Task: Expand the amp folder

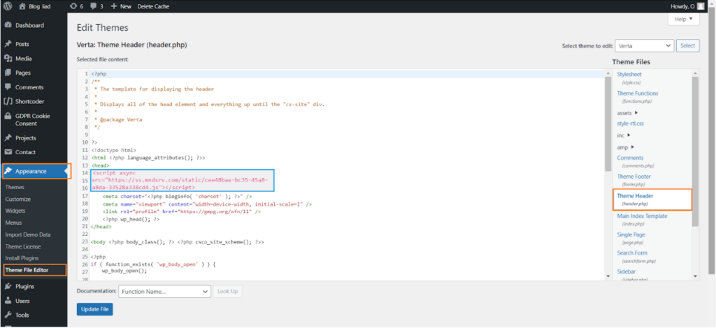Action: coord(634,147)
